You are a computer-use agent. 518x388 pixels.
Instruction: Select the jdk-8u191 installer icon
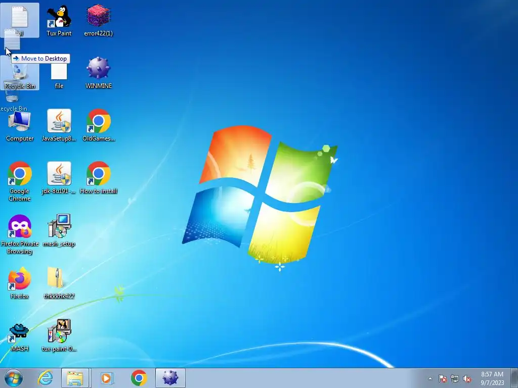click(59, 178)
